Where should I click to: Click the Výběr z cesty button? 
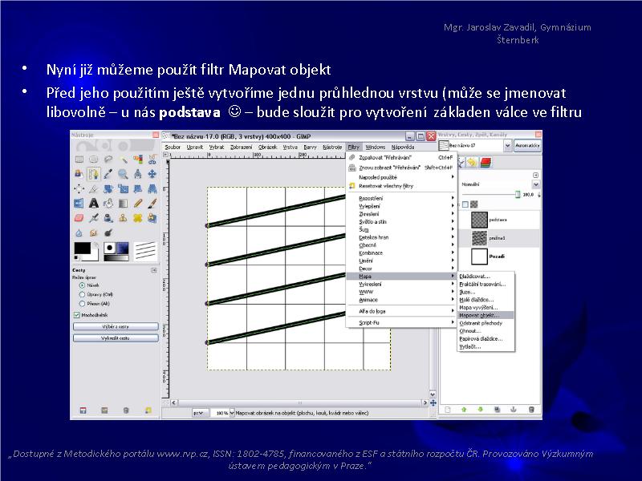tap(116, 327)
